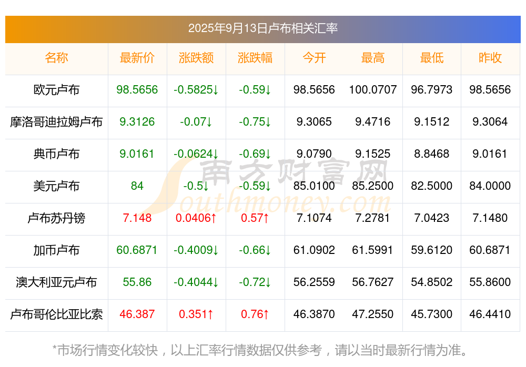This screenshot has width=526, height=367.
Task: Click the low value 59.6120
Action: point(431,250)
